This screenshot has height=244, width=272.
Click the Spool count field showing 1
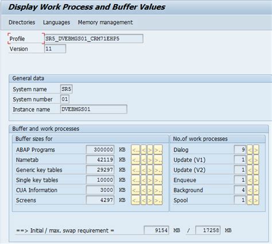pos(240,200)
